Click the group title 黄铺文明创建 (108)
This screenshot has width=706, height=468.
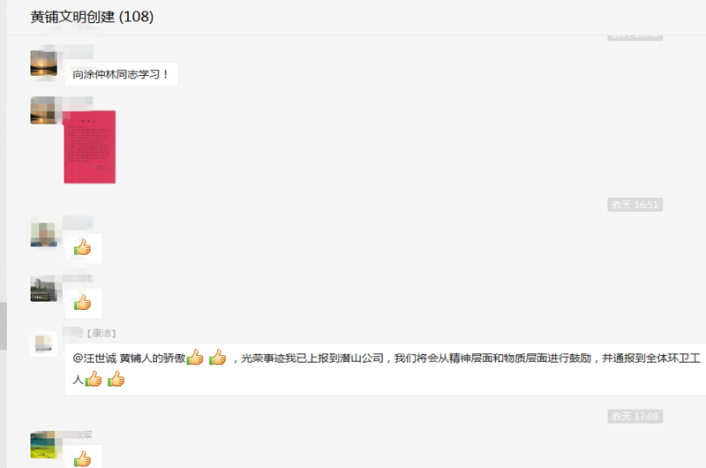click(x=92, y=17)
